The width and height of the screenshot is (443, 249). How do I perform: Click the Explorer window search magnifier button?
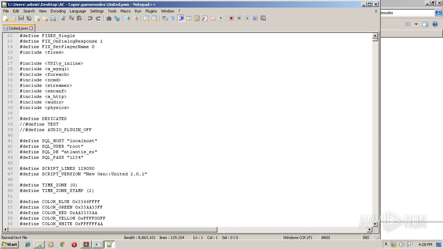point(439,13)
